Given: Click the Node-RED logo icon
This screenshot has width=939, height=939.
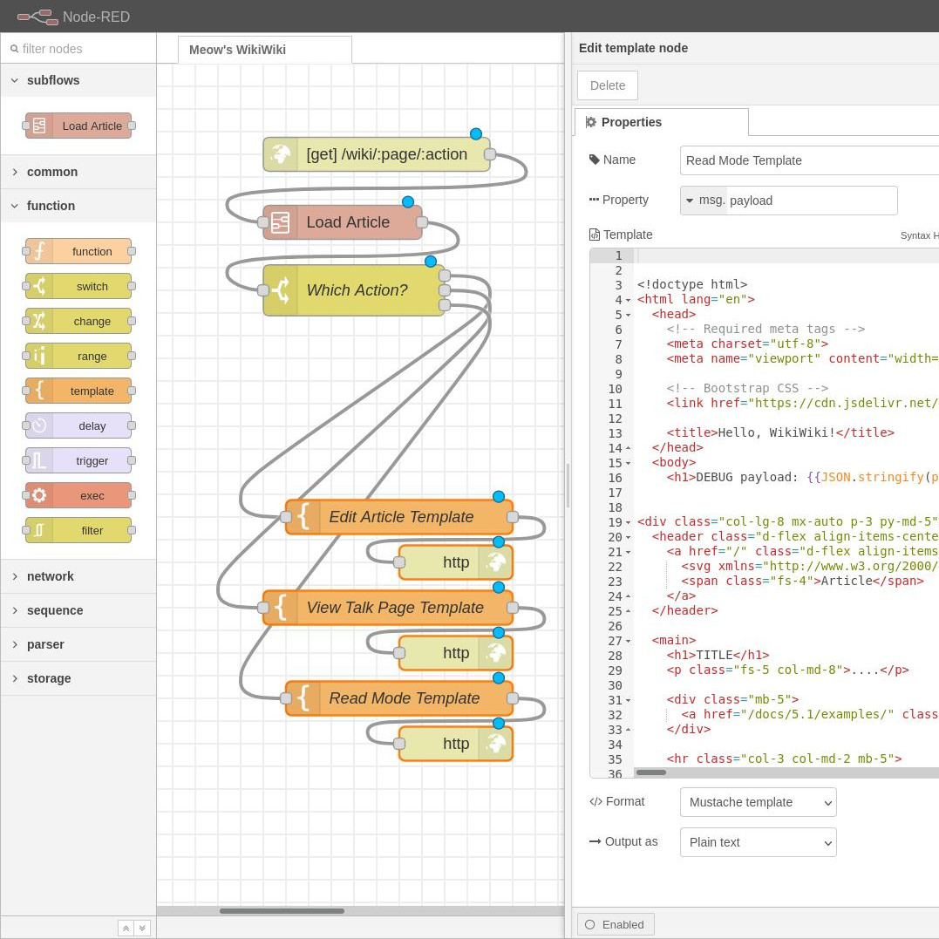Looking at the screenshot, I should (37, 17).
